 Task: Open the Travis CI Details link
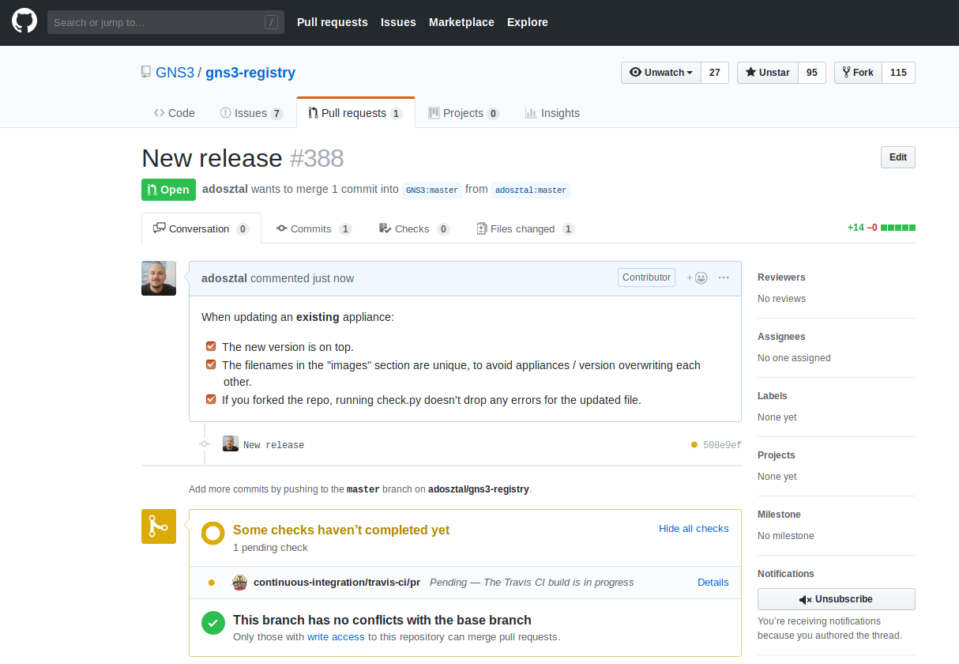[713, 583]
